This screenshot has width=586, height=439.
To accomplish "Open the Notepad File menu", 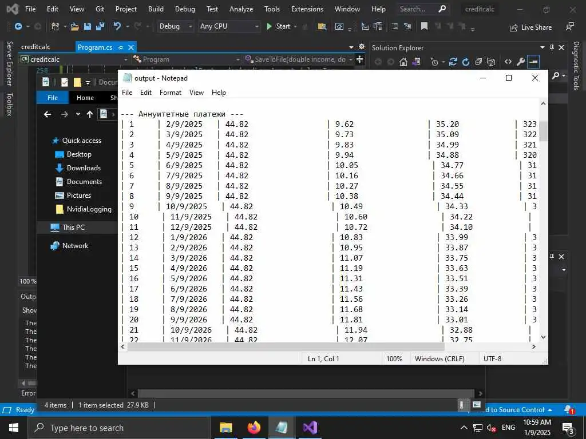I will pyautogui.click(x=127, y=93).
